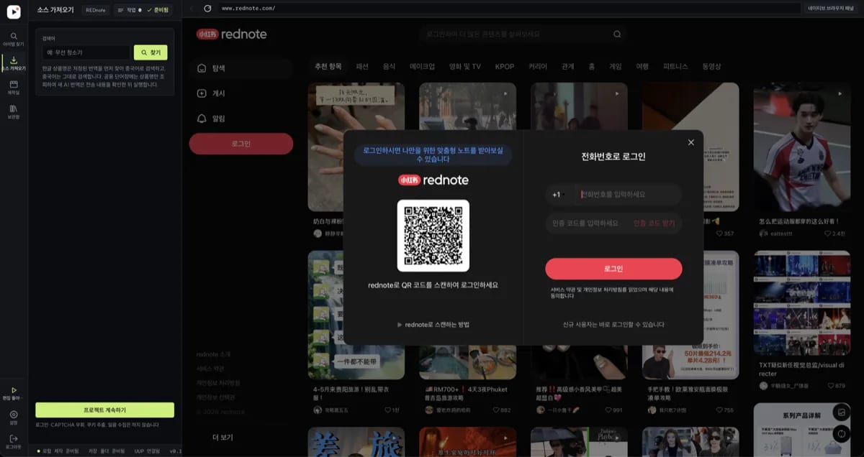Click the 서비스 약관 footer link

tap(210, 369)
